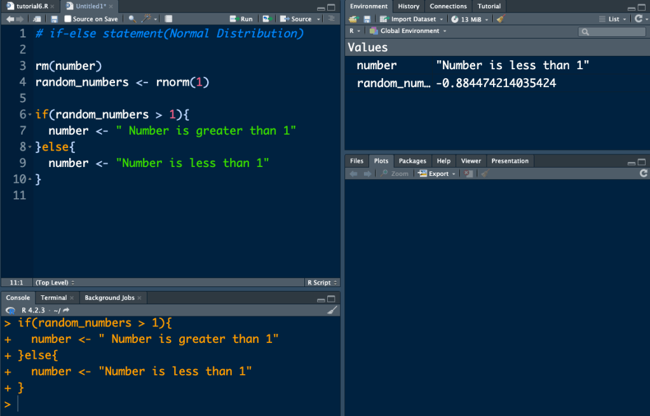Click the compile report notebook icon
Viewport: 650px width, 416px height.
(169, 19)
